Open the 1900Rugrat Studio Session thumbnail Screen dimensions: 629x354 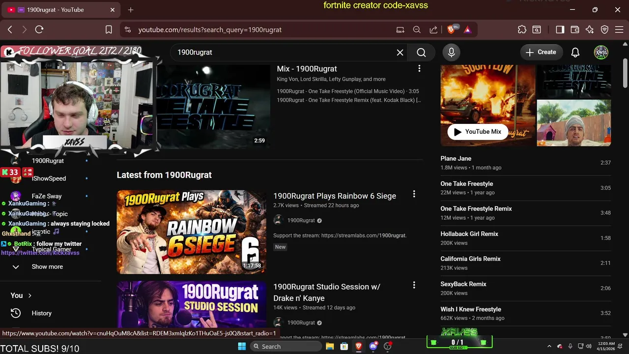pos(191,305)
